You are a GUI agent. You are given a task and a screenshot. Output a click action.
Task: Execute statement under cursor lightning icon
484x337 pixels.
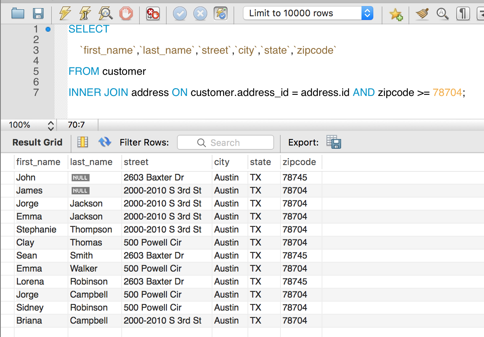coord(85,13)
